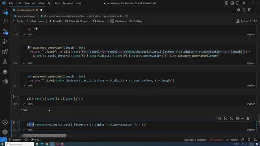
Task: Switch git branch master*
Action: (x=15, y=140)
